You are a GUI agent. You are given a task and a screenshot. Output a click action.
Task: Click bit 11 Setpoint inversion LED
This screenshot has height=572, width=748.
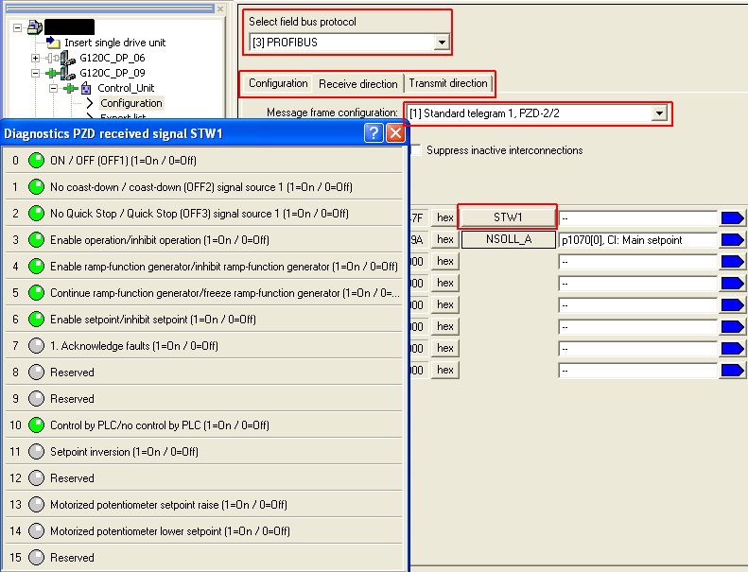coord(36,452)
